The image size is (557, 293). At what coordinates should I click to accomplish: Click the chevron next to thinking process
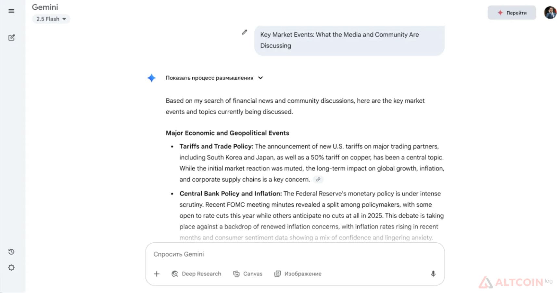click(x=260, y=78)
